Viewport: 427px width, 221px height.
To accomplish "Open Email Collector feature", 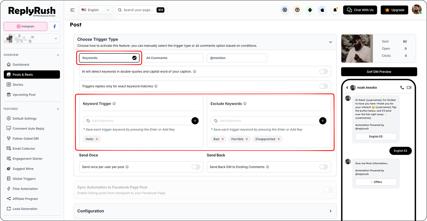I will click(x=32, y=149).
